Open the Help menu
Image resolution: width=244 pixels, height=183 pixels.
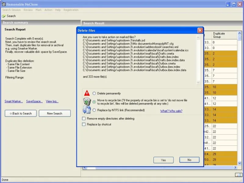(x=58, y=10)
